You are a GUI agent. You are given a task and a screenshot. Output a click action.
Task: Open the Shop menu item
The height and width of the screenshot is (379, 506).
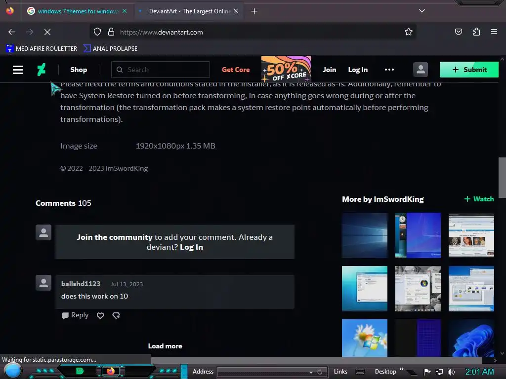coord(79,70)
